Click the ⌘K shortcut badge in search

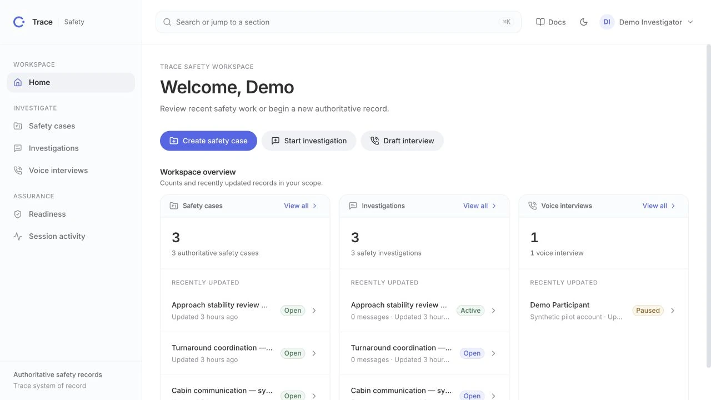pyautogui.click(x=506, y=22)
